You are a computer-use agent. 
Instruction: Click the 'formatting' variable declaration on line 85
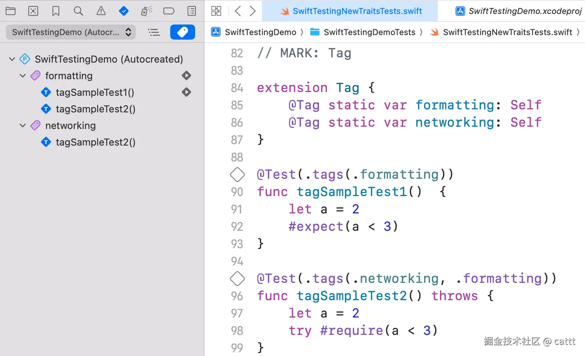tap(455, 105)
